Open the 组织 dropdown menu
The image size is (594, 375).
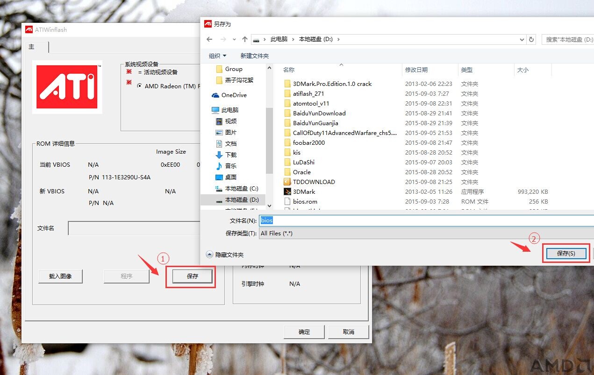click(x=217, y=56)
